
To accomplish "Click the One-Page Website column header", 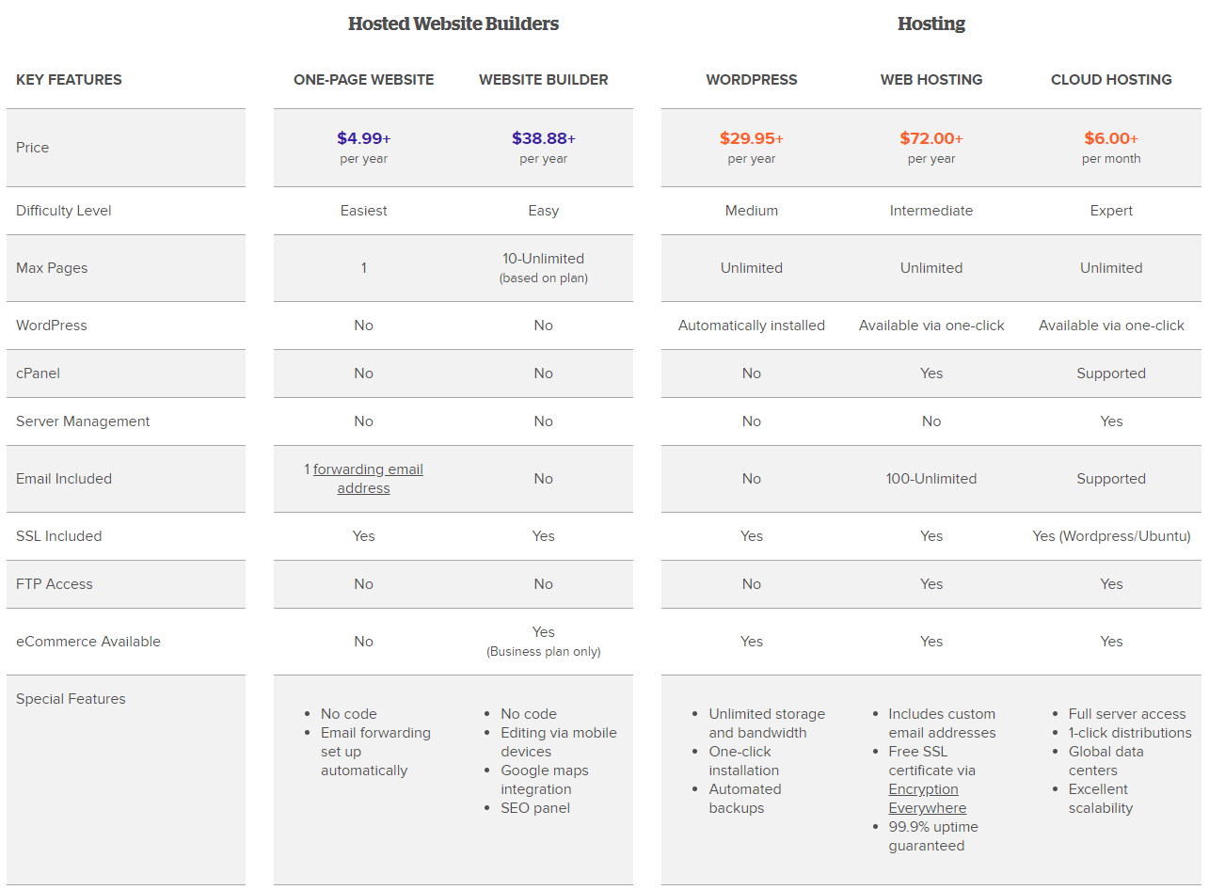I will (363, 80).
